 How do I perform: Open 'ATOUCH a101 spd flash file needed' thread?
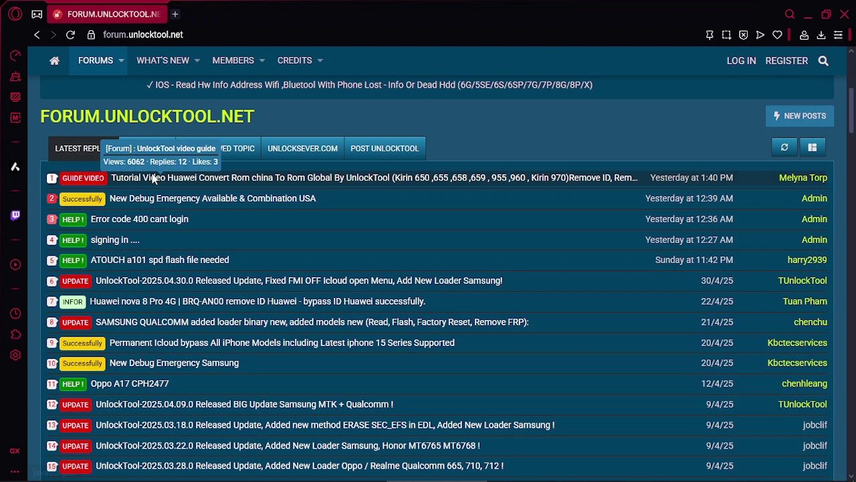[x=160, y=260]
